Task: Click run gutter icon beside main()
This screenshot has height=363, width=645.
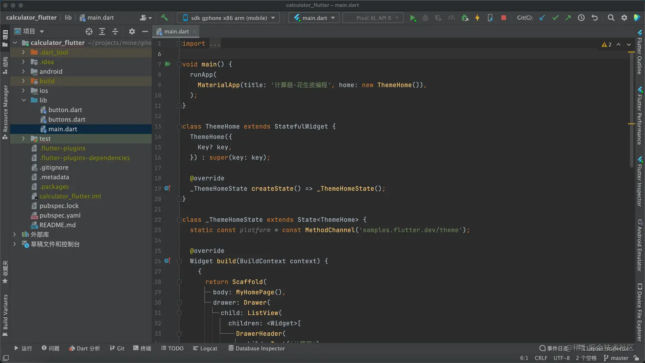Action: 168,64
